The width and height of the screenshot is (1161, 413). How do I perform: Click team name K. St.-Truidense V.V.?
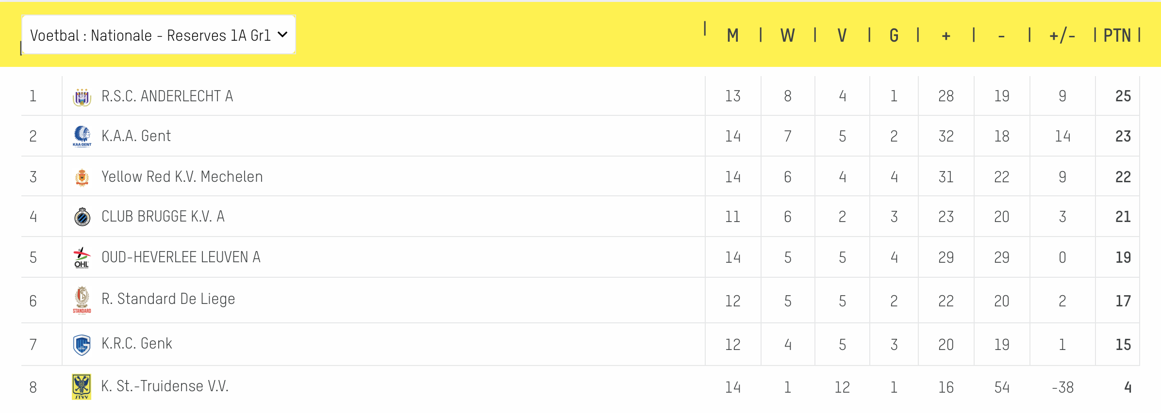(x=165, y=386)
